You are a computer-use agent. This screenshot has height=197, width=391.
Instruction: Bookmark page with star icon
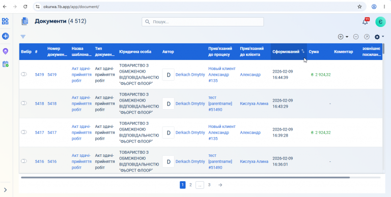coord(359,7)
